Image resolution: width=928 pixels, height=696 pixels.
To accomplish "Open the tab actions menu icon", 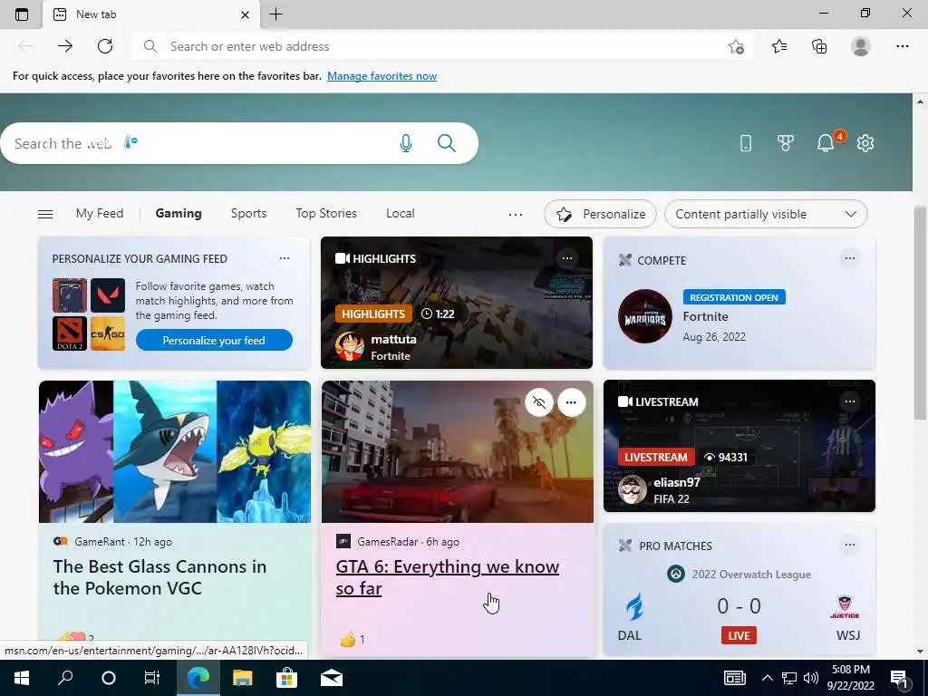I will 22,14.
